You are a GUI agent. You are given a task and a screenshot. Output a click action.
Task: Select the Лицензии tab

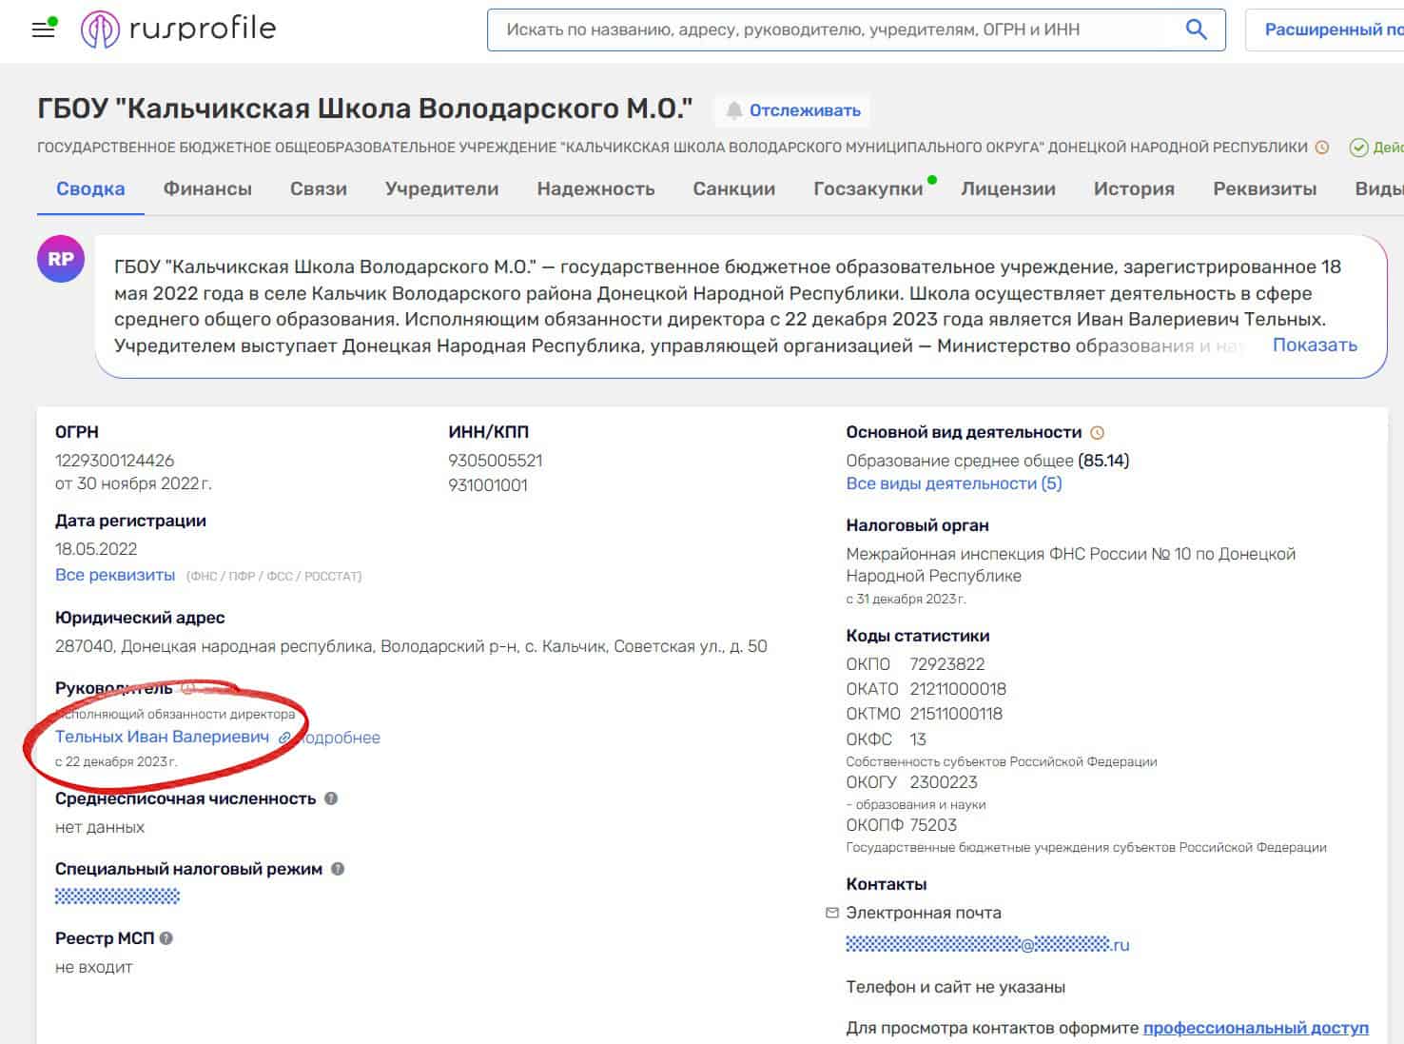point(1008,189)
